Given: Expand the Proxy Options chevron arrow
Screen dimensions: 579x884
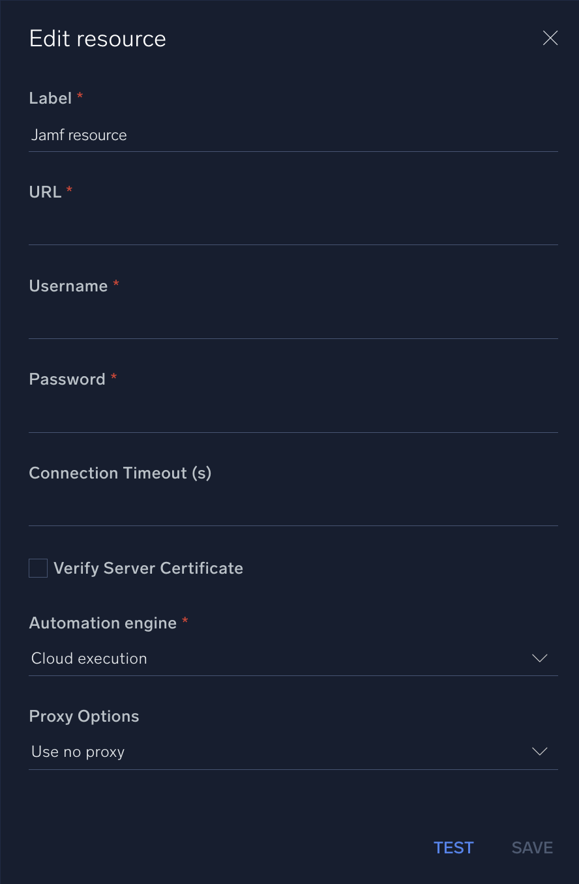Looking at the screenshot, I should [540, 752].
